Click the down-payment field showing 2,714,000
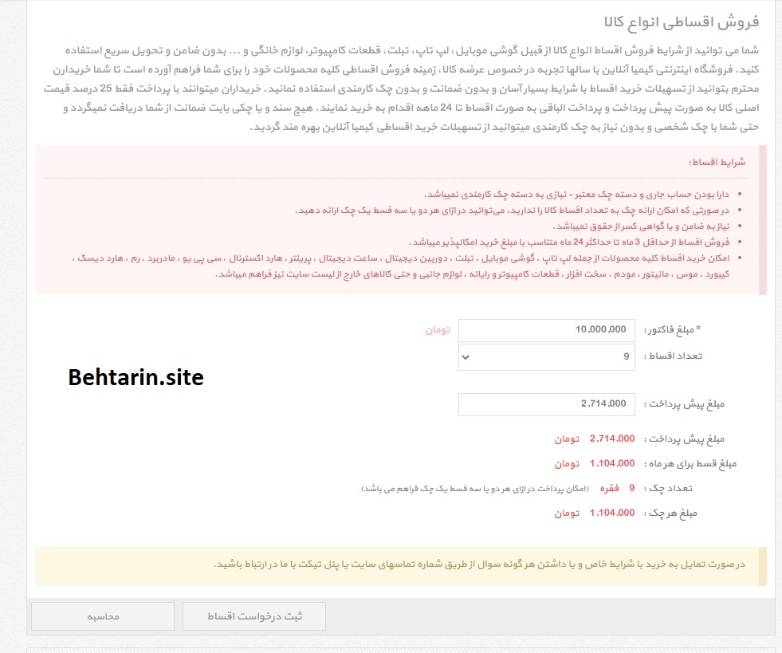Screen dimensions: 782x653 point(547,404)
